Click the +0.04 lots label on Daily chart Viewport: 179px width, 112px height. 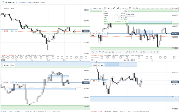(x=103, y=33)
